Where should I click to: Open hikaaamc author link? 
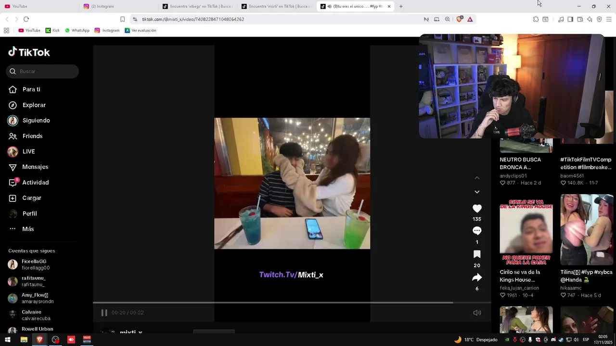coord(571,288)
